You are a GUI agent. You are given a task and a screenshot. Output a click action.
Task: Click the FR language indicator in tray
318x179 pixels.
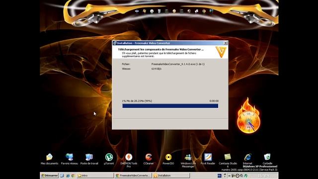click(220, 176)
